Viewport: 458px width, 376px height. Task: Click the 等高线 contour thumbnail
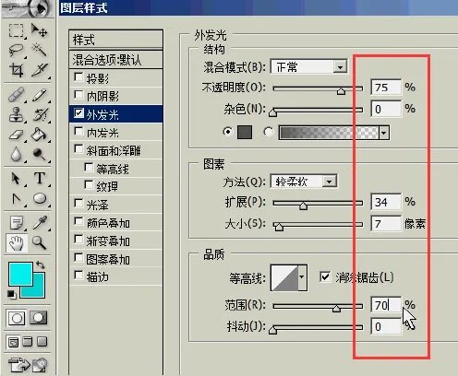284,278
